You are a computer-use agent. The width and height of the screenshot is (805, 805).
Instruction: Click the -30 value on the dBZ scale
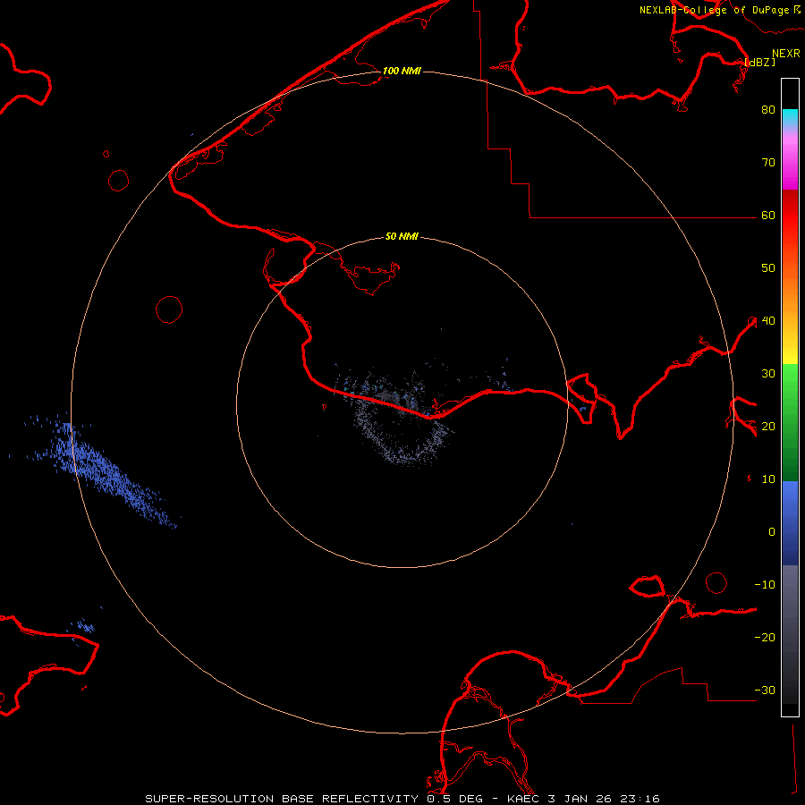[x=765, y=691]
